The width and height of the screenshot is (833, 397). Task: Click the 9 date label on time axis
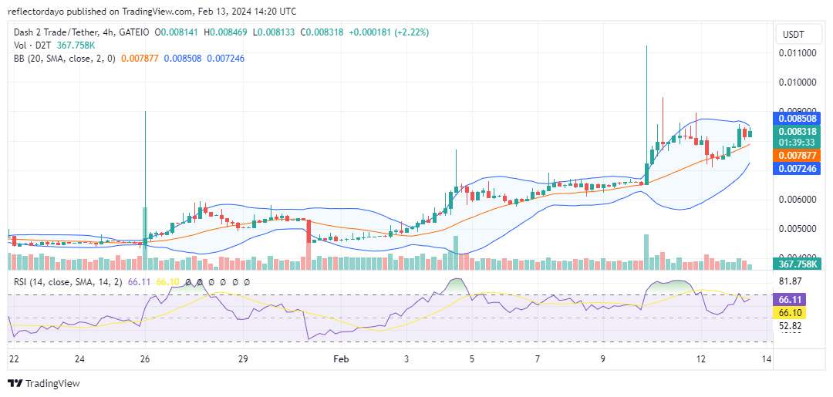click(603, 359)
